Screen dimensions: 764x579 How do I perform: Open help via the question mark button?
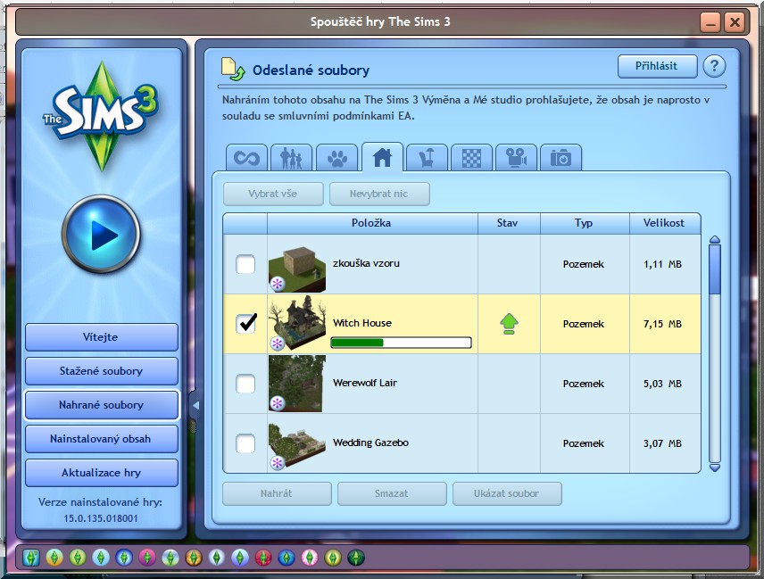[714, 66]
